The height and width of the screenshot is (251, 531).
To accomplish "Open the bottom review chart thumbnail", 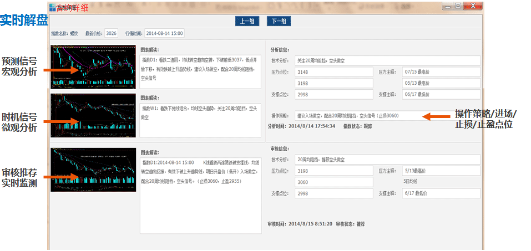I will click(93, 170).
